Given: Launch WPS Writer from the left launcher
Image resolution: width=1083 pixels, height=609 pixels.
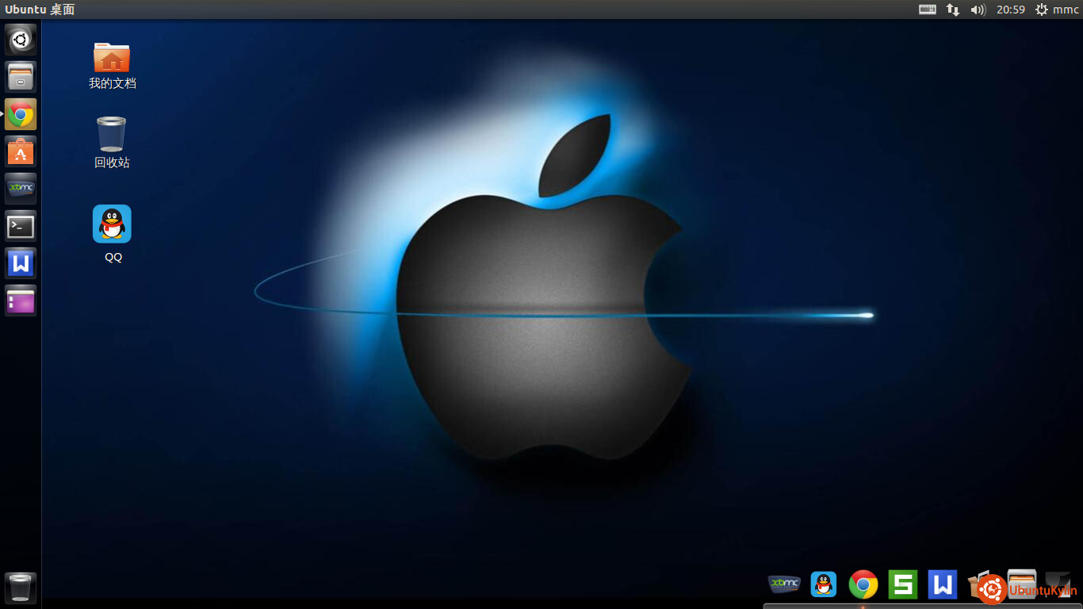Looking at the screenshot, I should (x=21, y=263).
